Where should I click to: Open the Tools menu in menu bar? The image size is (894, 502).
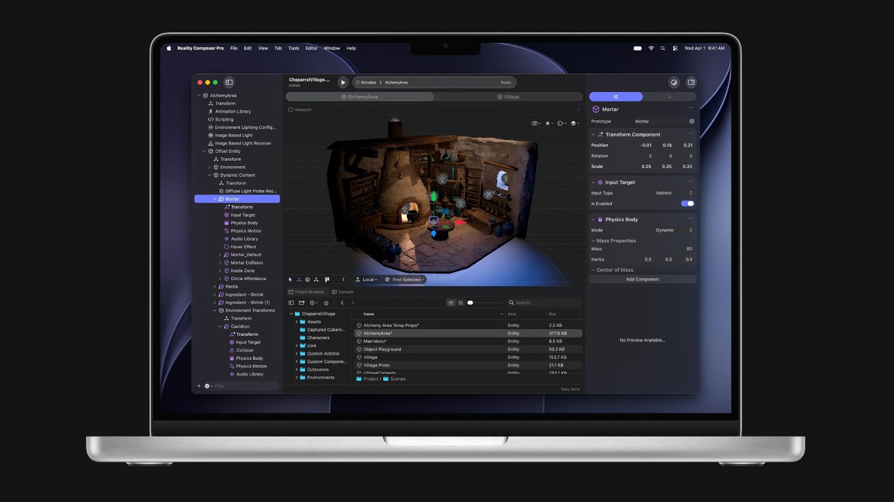click(x=293, y=49)
